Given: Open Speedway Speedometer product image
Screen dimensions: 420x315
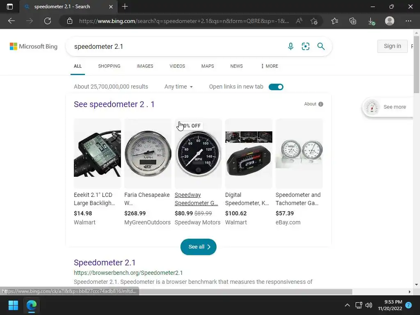Looking at the screenshot, I should point(198,153).
